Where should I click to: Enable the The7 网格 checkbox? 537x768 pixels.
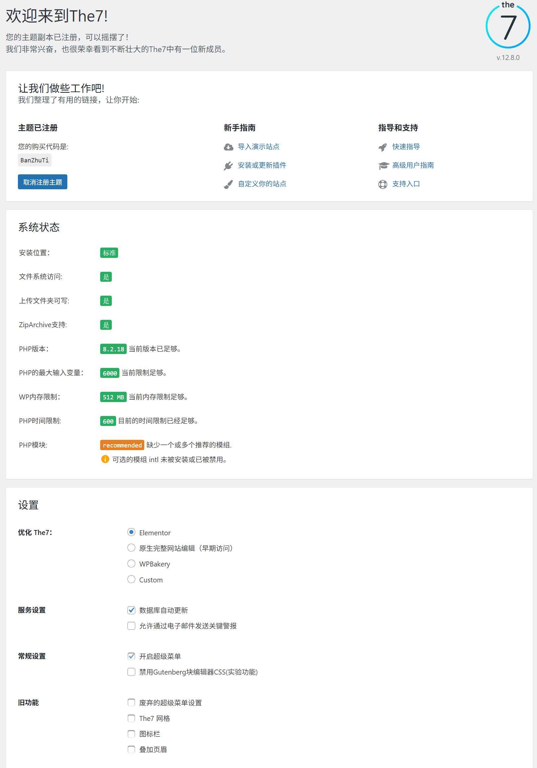coord(131,718)
